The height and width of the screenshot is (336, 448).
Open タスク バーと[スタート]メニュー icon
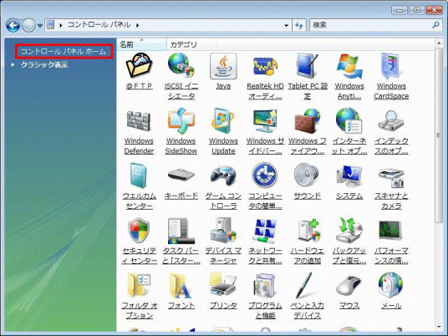(181, 231)
